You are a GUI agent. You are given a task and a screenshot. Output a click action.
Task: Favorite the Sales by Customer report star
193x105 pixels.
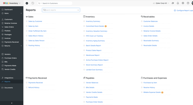point(26,21)
